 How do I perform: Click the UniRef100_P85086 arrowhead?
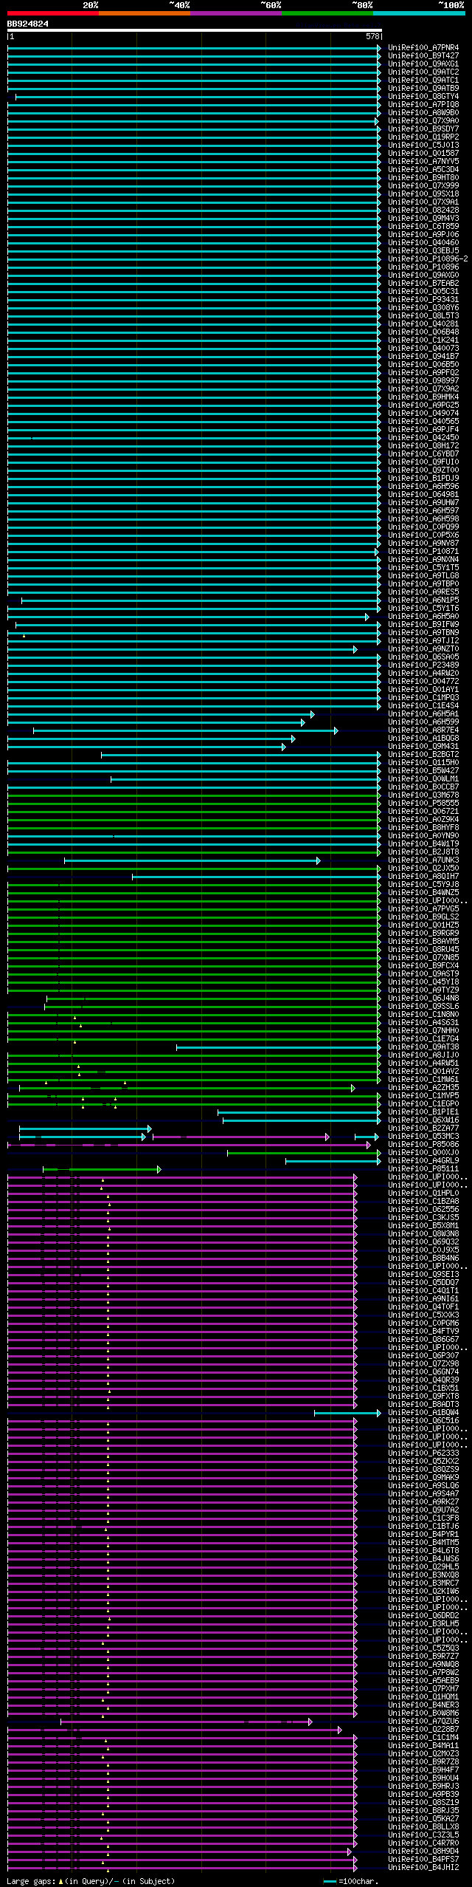pos(368,1145)
